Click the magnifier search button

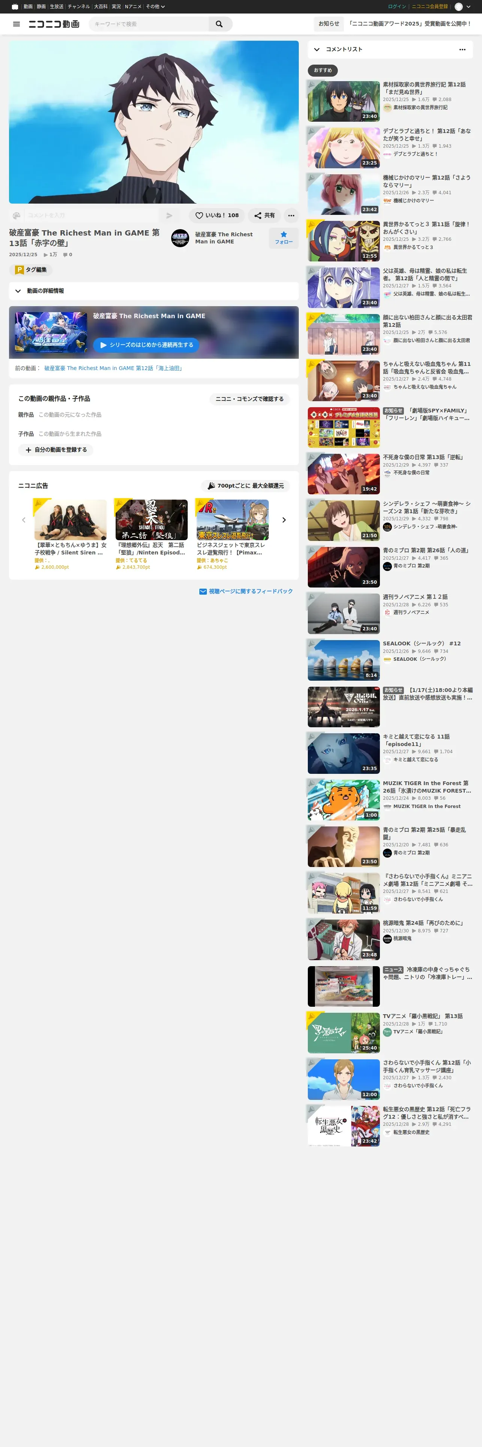click(219, 24)
